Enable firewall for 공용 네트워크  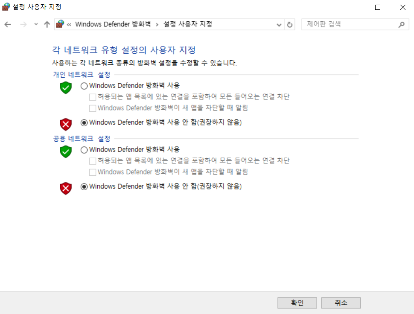[x=84, y=150]
